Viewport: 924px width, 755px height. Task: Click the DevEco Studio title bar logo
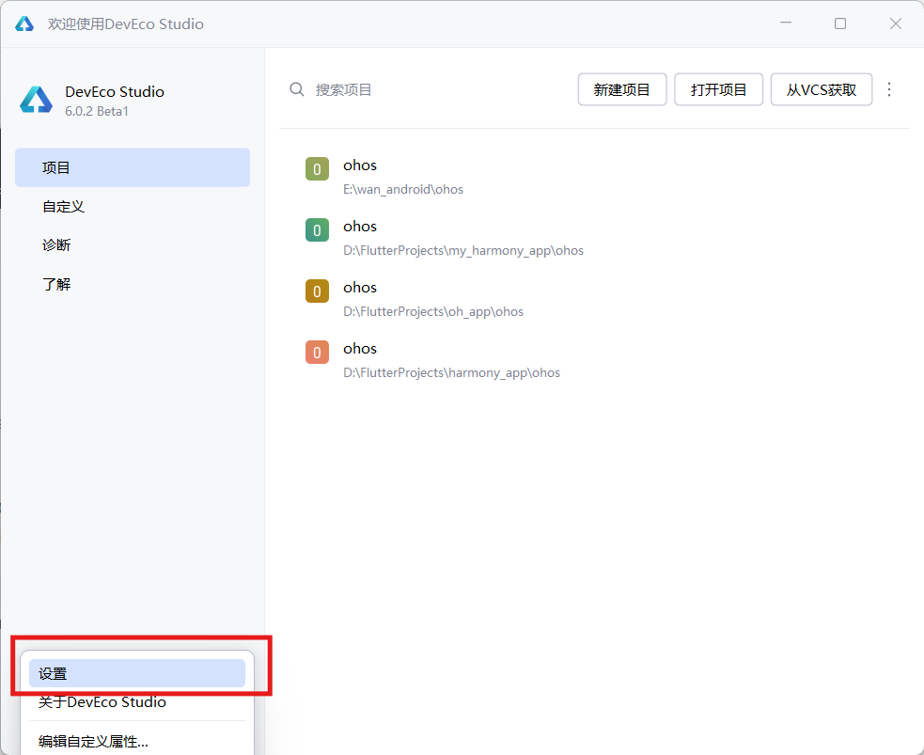pos(24,24)
